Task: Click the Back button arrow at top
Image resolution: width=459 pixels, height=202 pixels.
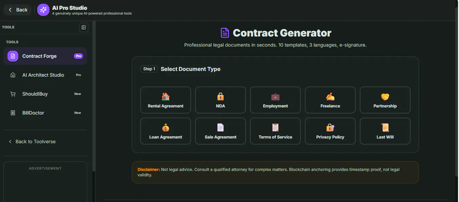Action: click(x=10, y=10)
